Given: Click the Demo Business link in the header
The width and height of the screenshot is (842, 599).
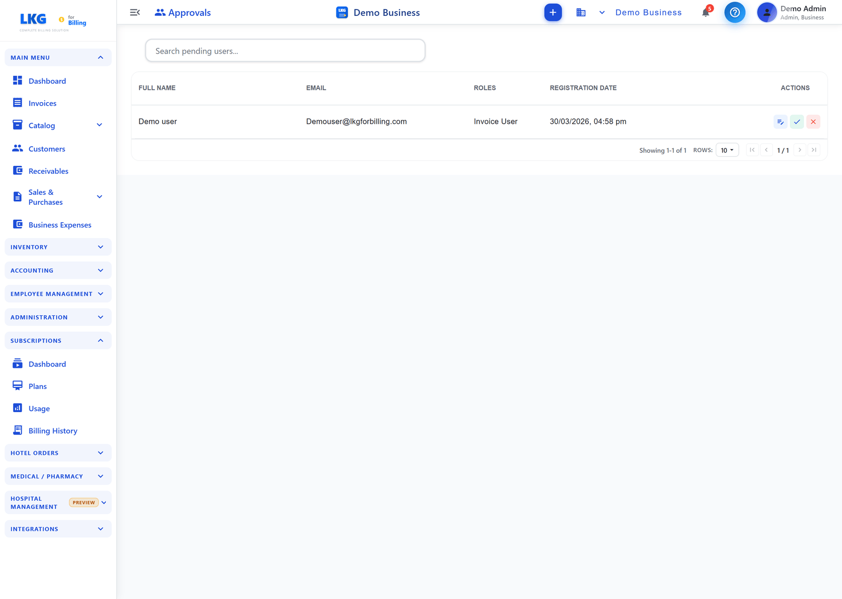Looking at the screenshot, I should click(x=648, y=12).
